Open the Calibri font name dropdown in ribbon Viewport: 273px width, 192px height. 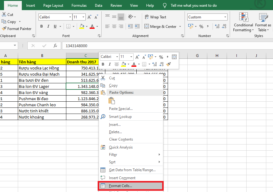tap(70, 17)
